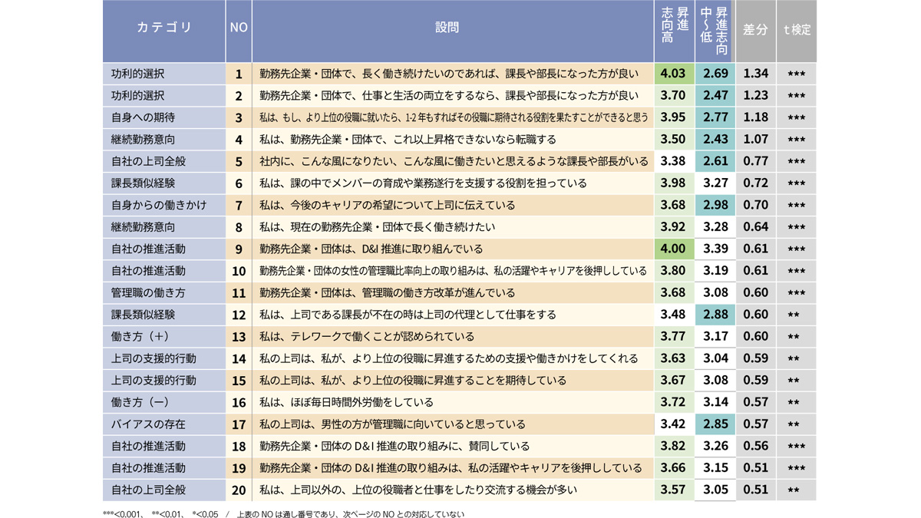Click the difference value 1.07

[755, 140]
